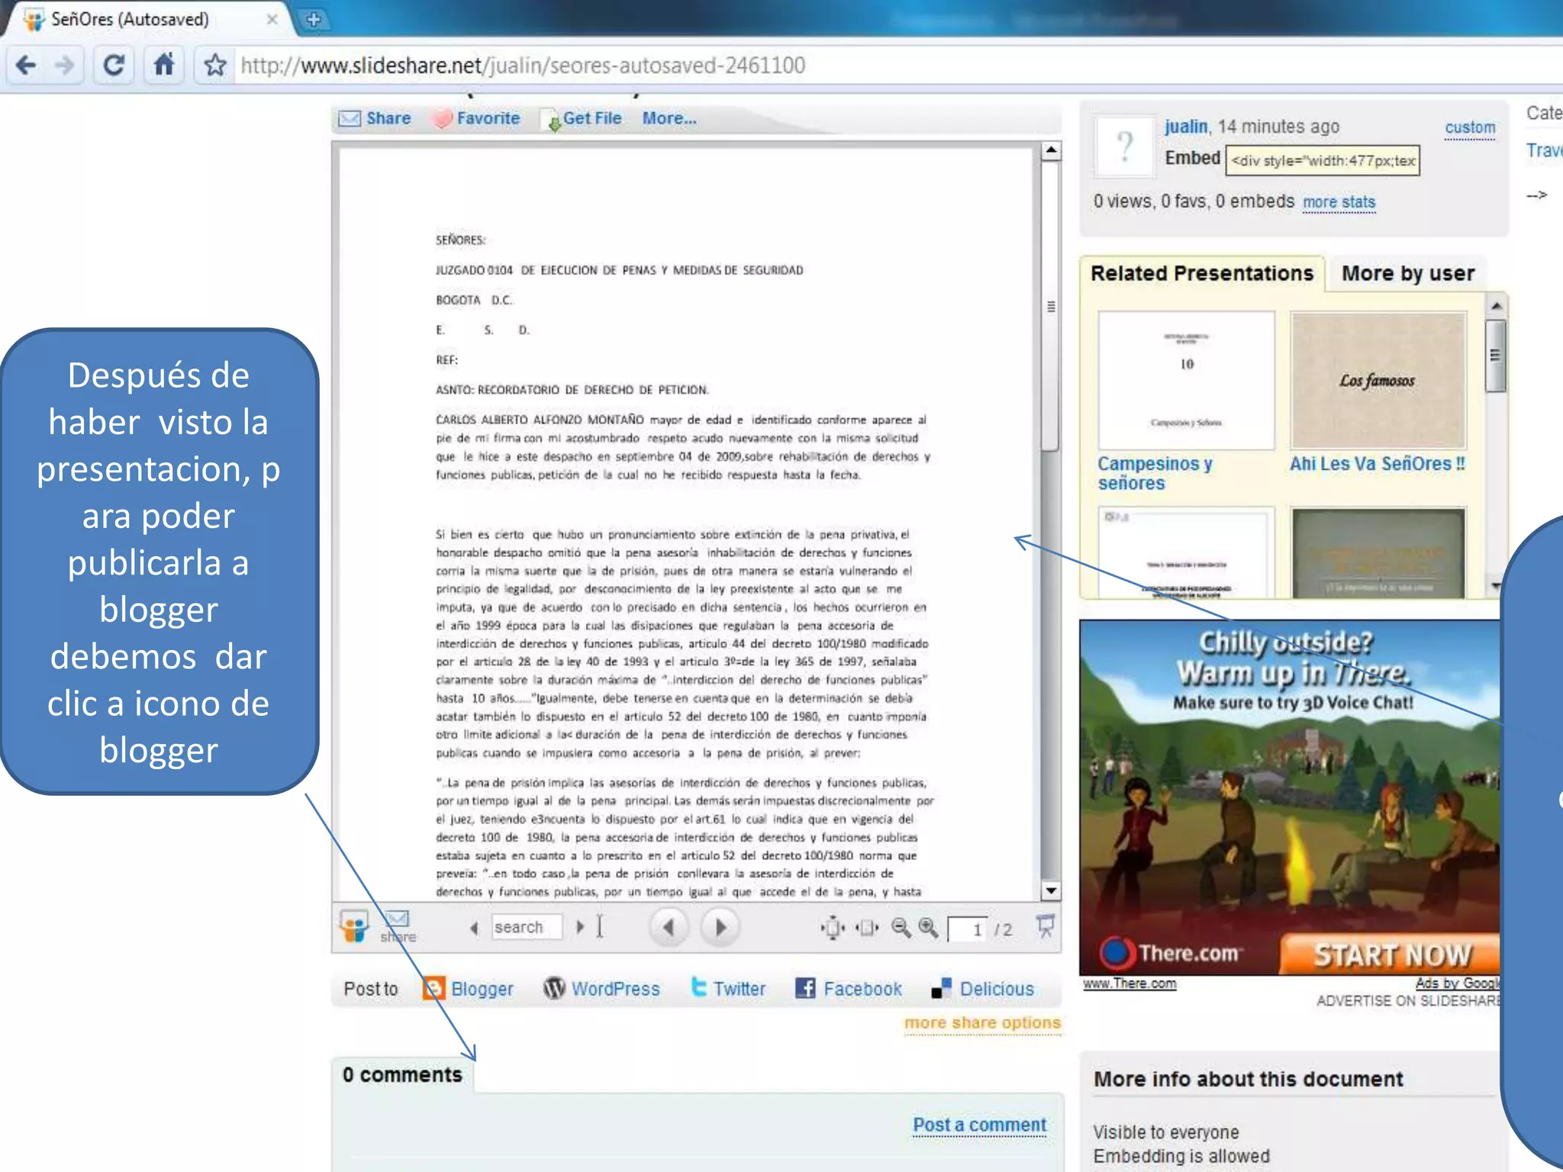Click the Blogger icon under Post to
This screenshot has height=1172, width=1563.
point(433,988)
